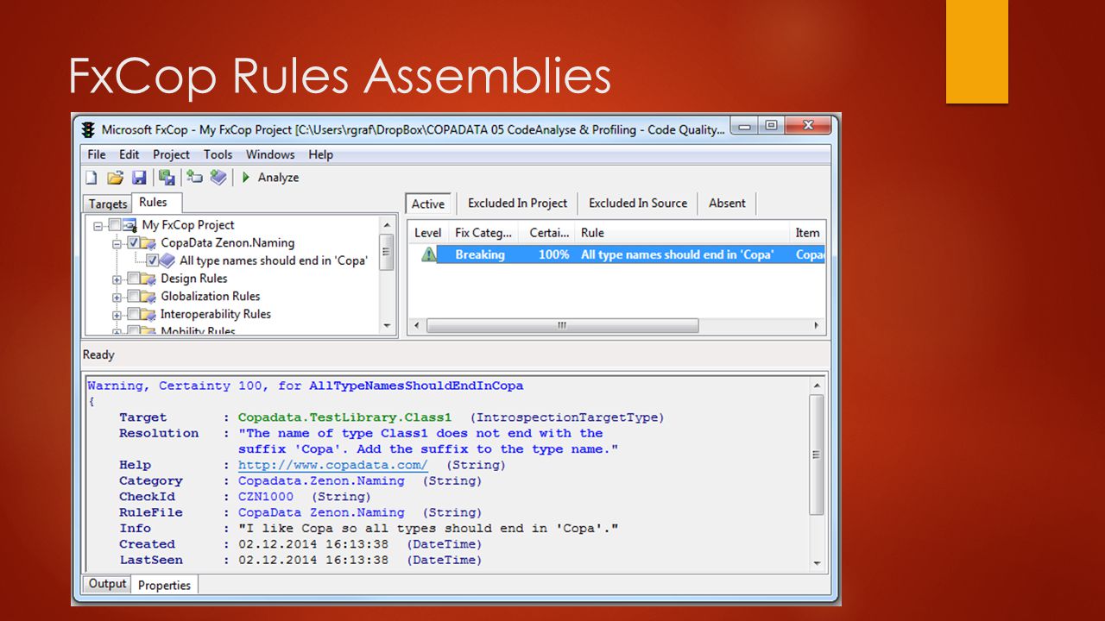
Task: Click the My FxCop Project node icon
Action: (x=130, y=225)
